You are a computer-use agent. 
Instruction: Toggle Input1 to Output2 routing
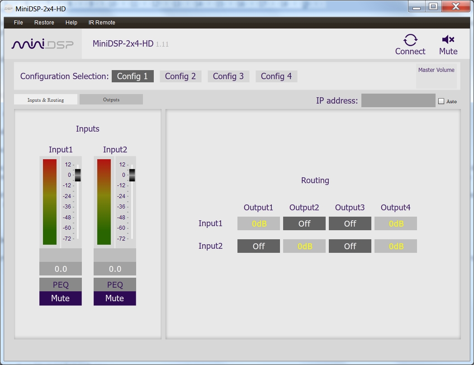[x=304, y=223]
